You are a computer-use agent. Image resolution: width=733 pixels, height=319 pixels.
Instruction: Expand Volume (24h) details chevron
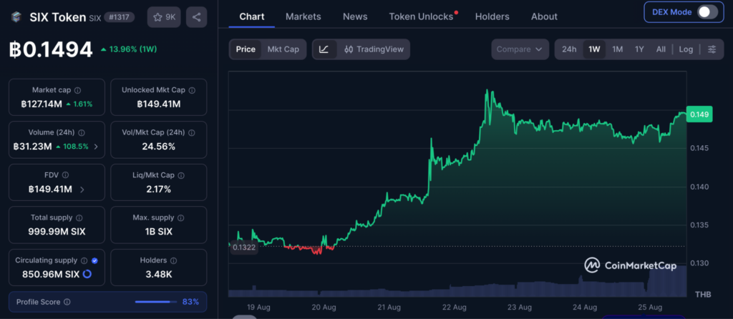[96, 147]
